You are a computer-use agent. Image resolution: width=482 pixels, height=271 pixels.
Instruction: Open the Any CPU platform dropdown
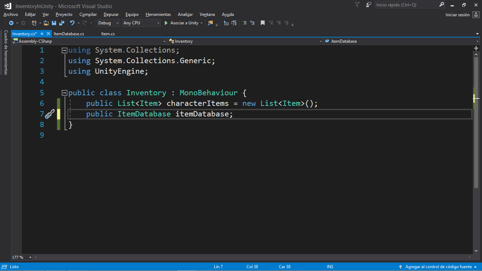(x=141, y=23)
